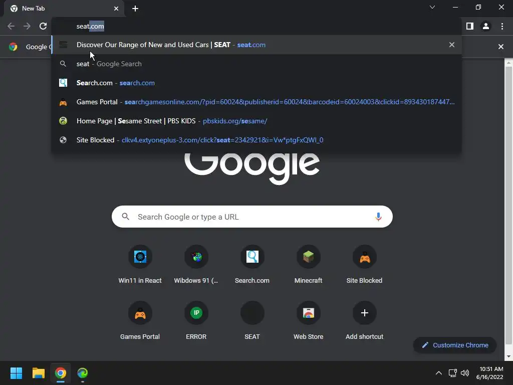Open a new tab with the plus button
Screen dimensions: 513x385
[135, 9]
